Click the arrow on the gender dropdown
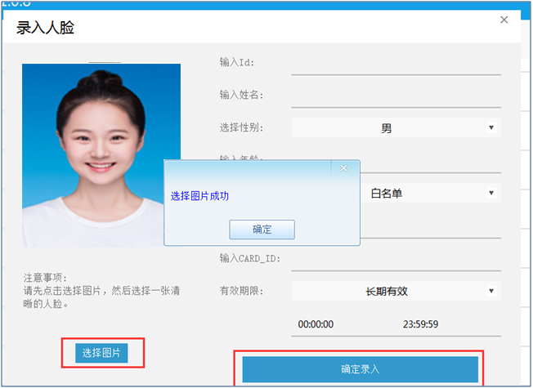This screenshot has height=388, width=533. pyautogui.click(x=491, y=128)
